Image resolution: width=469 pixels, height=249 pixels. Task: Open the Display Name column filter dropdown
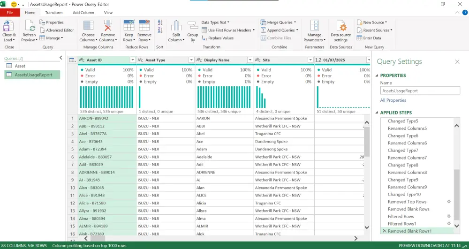(250, 60)
